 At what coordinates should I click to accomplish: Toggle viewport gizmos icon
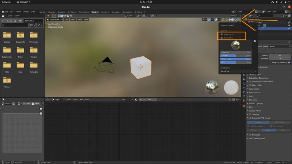point(209,20)
